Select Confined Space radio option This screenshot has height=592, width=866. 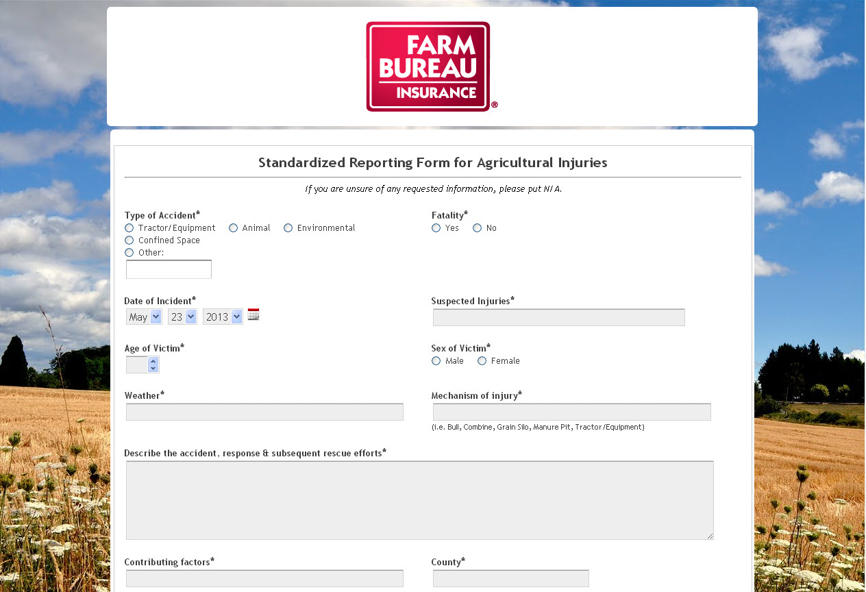point(129,241)
